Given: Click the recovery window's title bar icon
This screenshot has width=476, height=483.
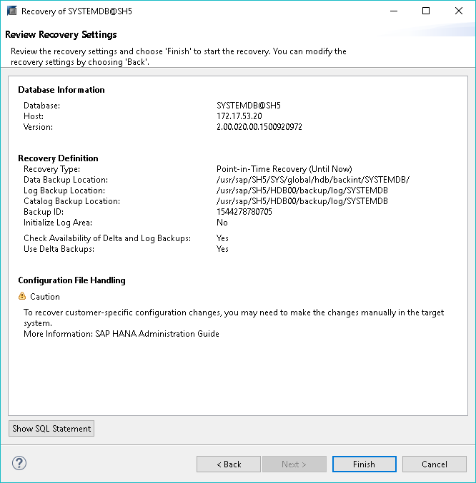Looking at the screenshot, I should (x=11, y=11).
